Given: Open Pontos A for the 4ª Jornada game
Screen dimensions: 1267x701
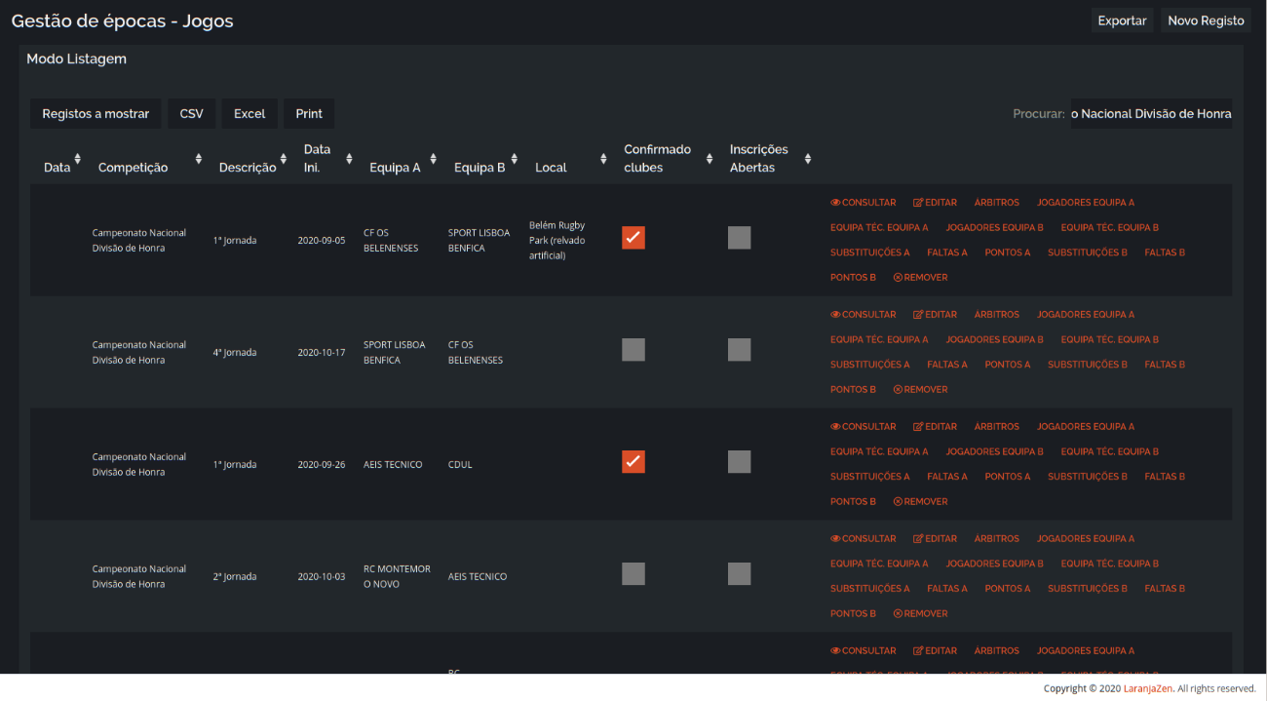Looking at the screenshot, I should (1007, 365).
